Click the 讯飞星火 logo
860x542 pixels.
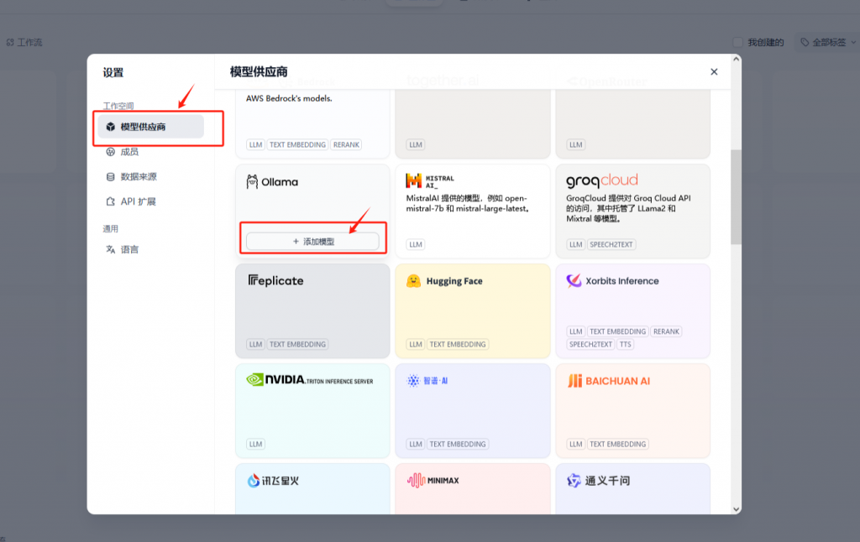click(x=273, y=481)
